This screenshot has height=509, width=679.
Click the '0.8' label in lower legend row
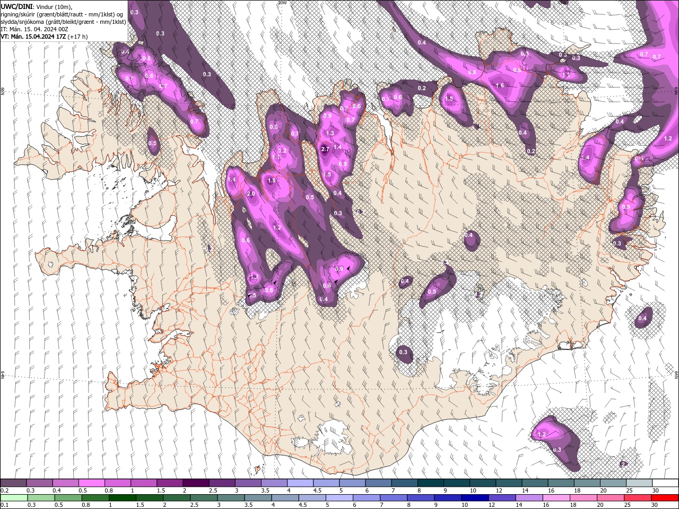point(85,505)
